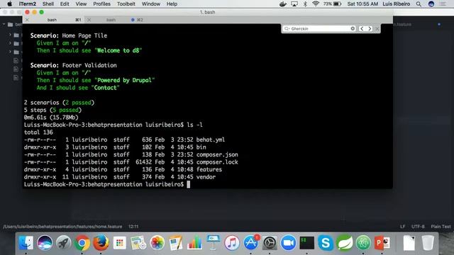The image size is (454, 255).
Task: Click "Welcome to d8" highlighted text
Action: point(118,50)
